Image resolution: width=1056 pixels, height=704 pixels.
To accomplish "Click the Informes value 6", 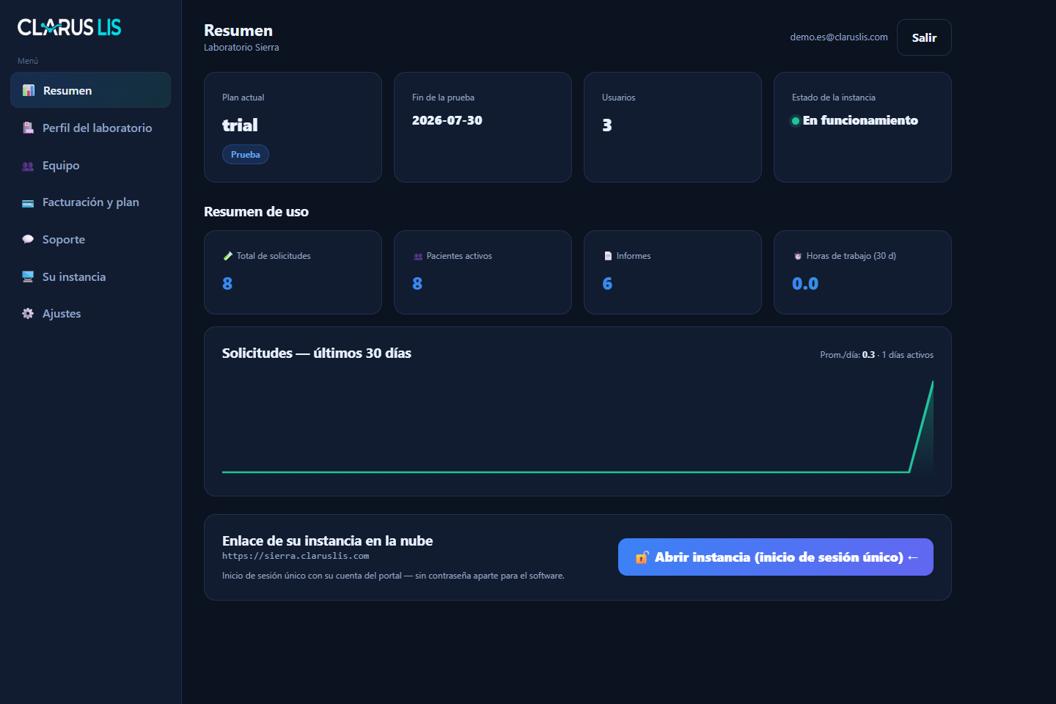I will (607, 284).
